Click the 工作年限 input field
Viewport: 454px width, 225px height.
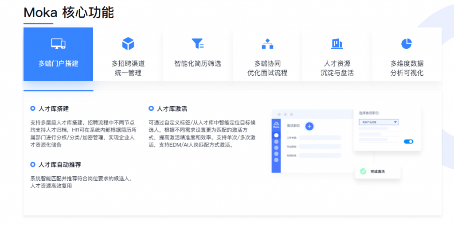click(x=319, y=138)
